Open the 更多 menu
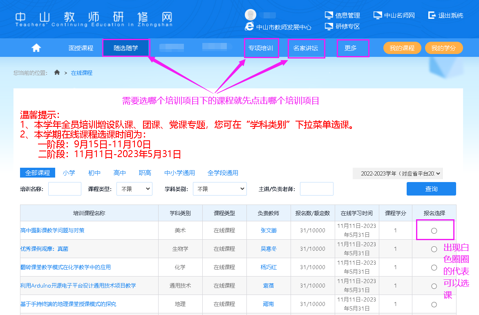479x315 pixels. 350,48
